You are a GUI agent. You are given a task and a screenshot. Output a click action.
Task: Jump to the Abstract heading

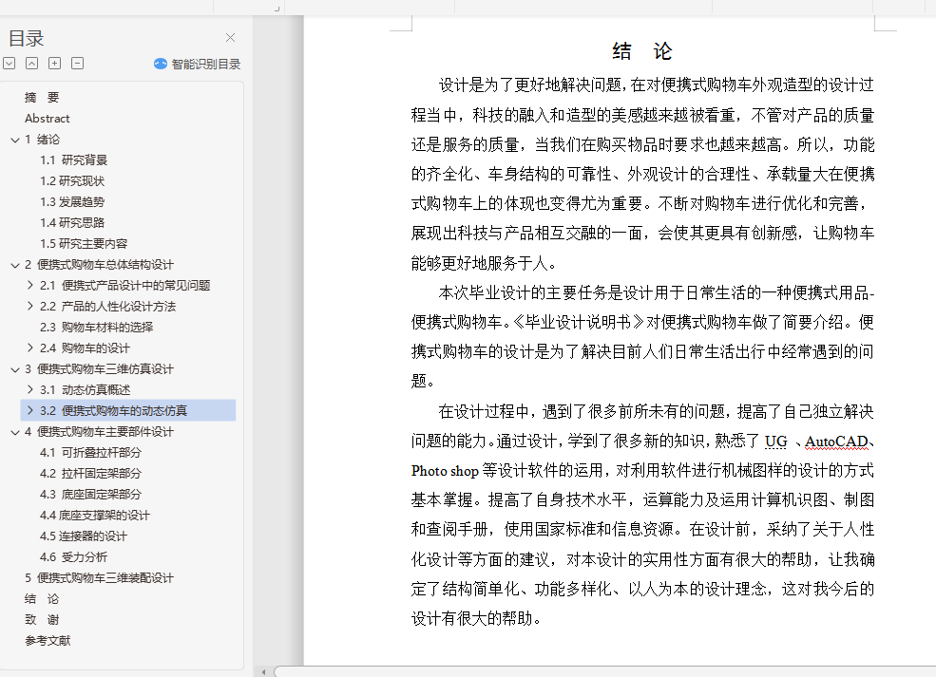pyautogui.click(x=48, y=118)
